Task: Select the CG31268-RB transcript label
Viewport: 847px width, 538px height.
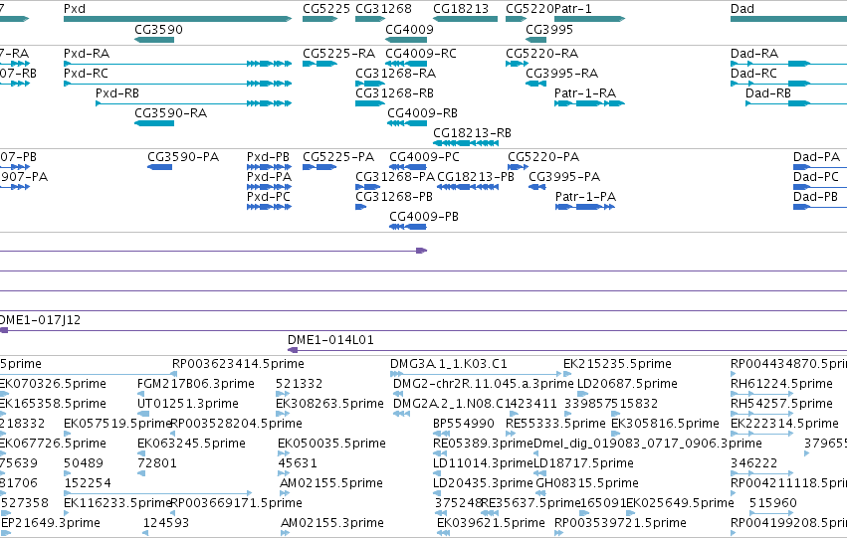Action: [x=394, y=93]
